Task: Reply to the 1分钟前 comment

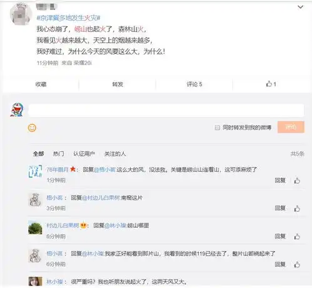Action: (280, 180)
